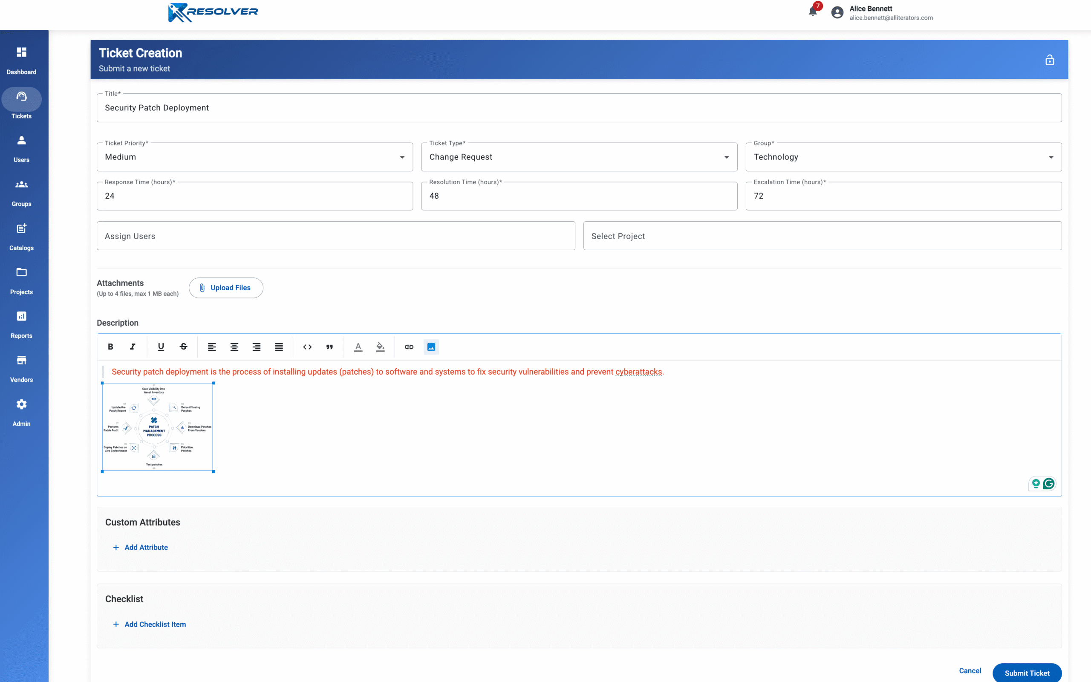Toggle the lock icon in header
This screenshot has height=682, width=1091.
pyautogui.click(x=1050, y=60)
